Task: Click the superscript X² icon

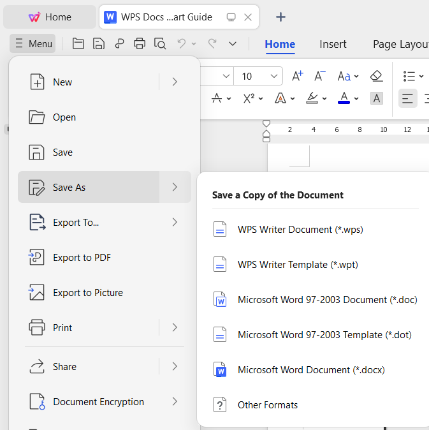Action: coord(249,98)
